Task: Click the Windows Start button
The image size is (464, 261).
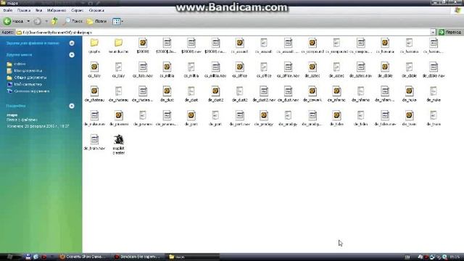Action: point(10,257)
